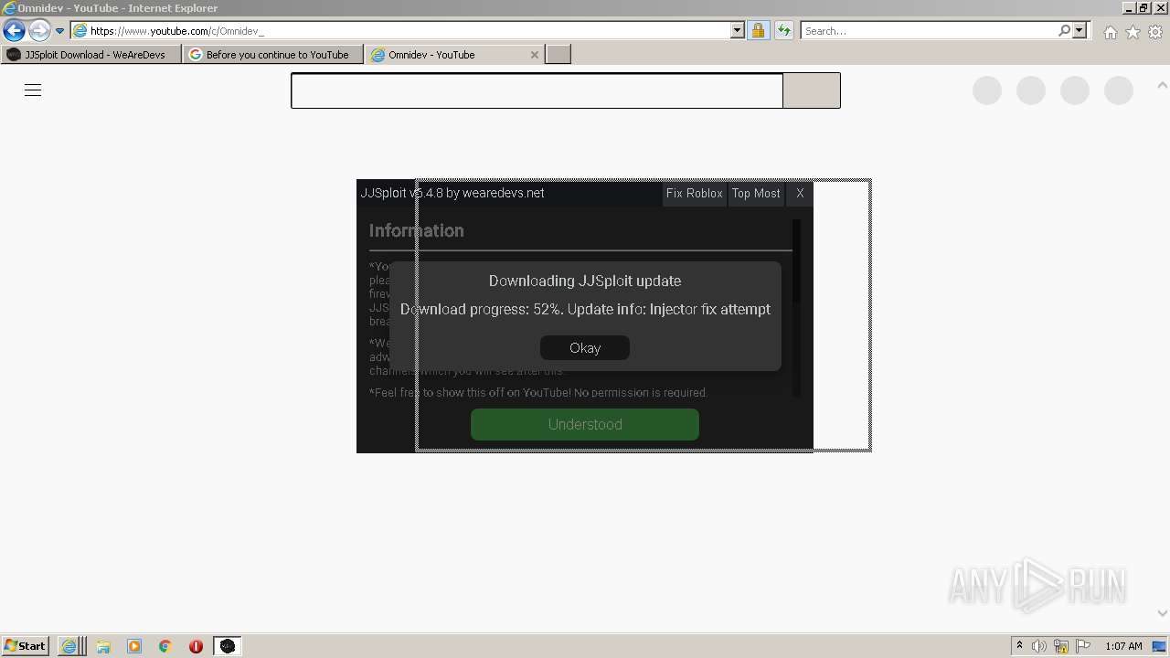This screenshot has width=1170, height=658.
Task: Open the IE Tools gear icon
Action: pos(1155,32)
